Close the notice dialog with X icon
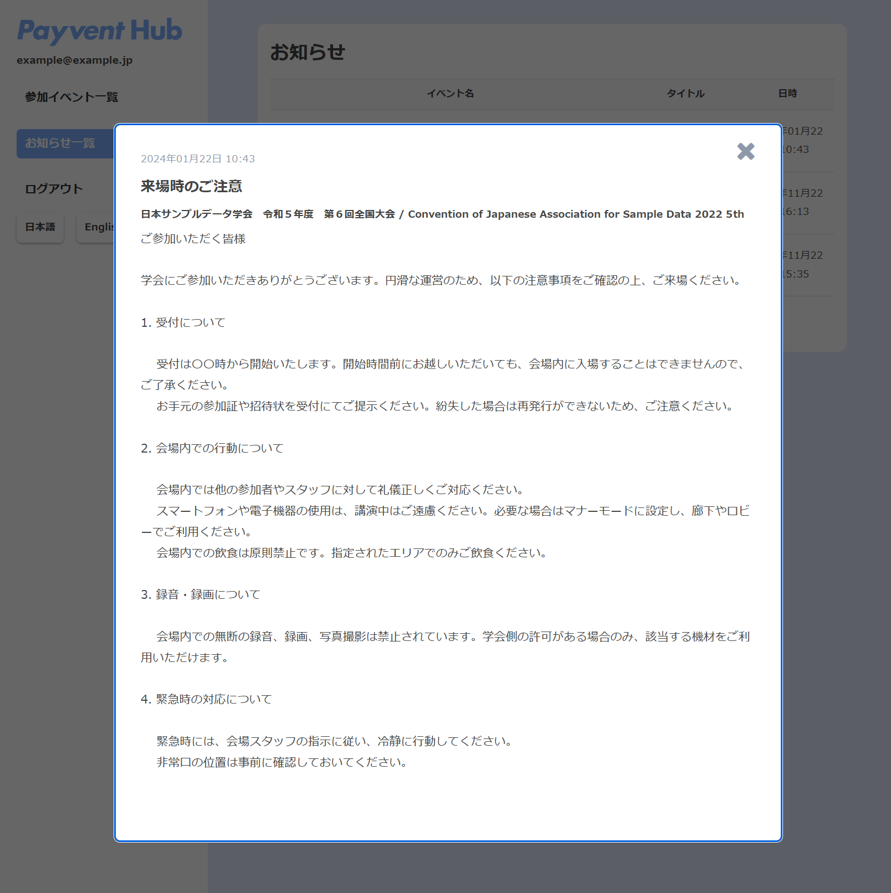 click(746, 151)
